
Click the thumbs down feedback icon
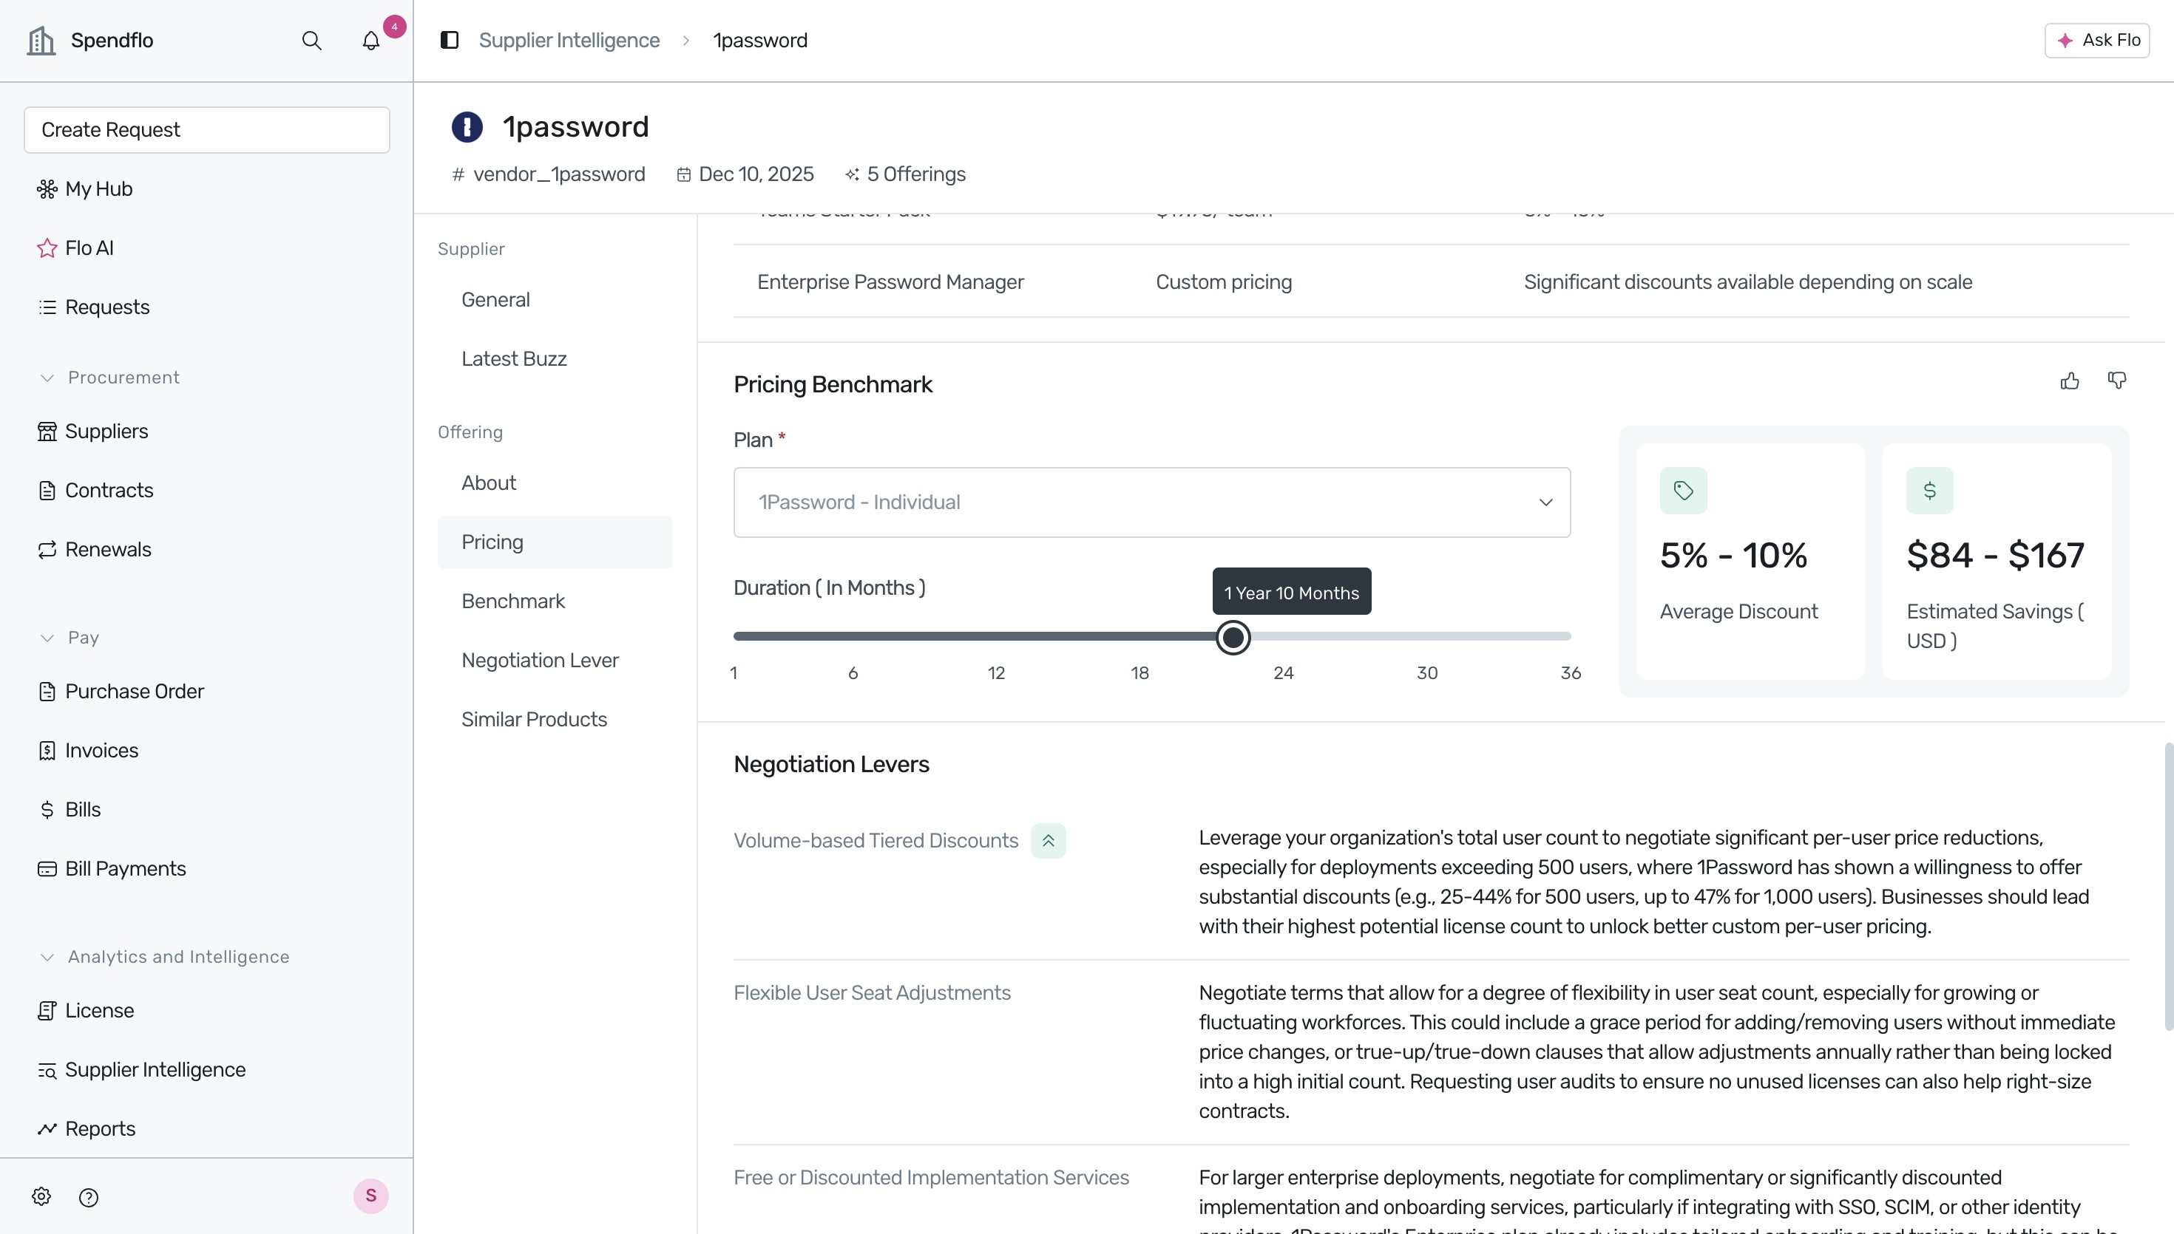2117,381
